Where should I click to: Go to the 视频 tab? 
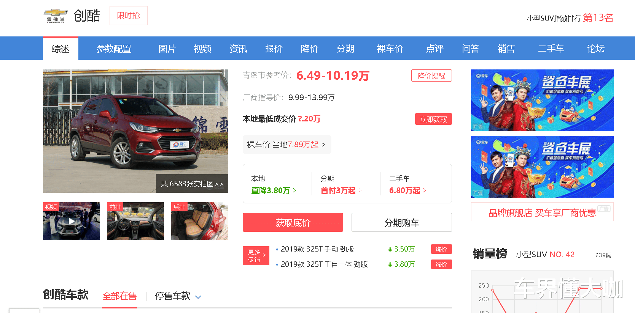click(202, 49)
